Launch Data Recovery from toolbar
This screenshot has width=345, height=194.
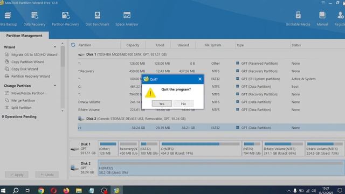click(x=34, y=19)
